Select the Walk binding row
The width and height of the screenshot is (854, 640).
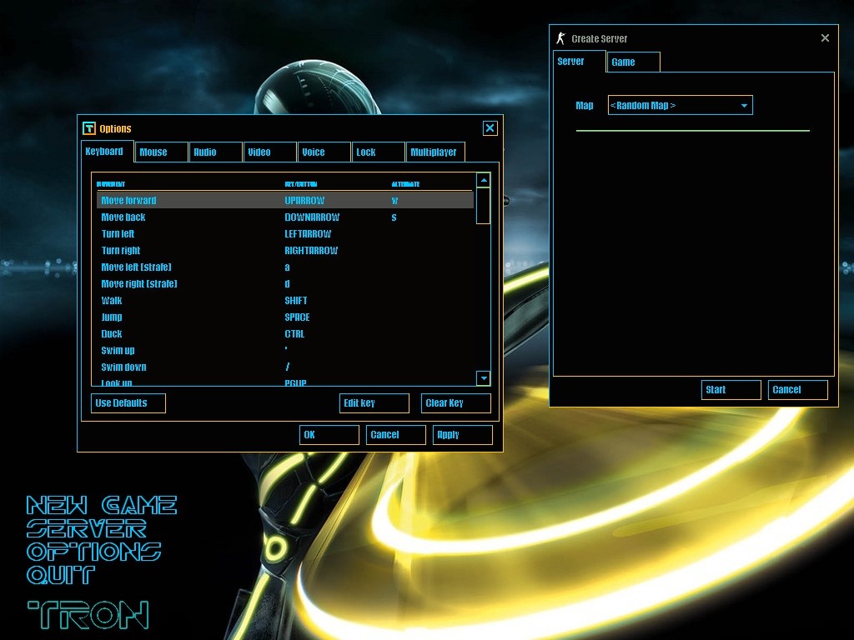pos(285,300)
